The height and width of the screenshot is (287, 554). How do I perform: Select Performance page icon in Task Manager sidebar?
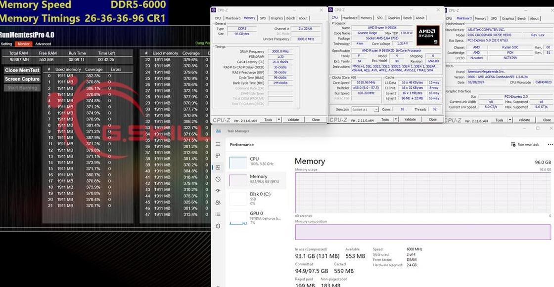point(218,167)
